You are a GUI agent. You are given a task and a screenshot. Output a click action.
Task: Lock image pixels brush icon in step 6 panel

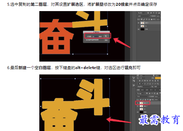[x=143, y=100]
